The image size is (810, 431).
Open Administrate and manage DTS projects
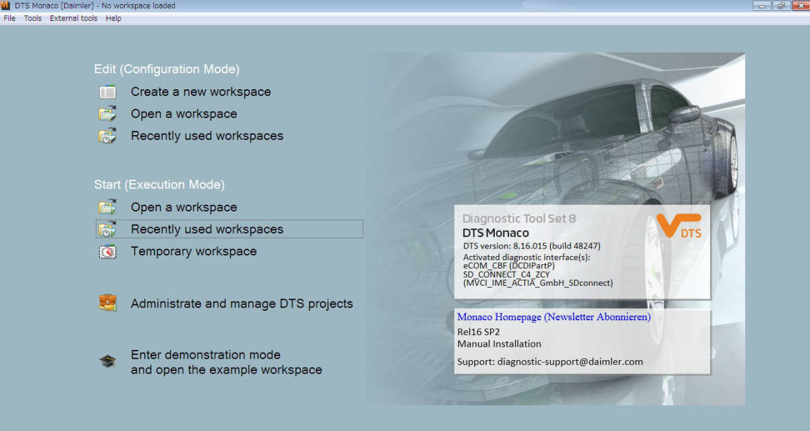[242, 304]
